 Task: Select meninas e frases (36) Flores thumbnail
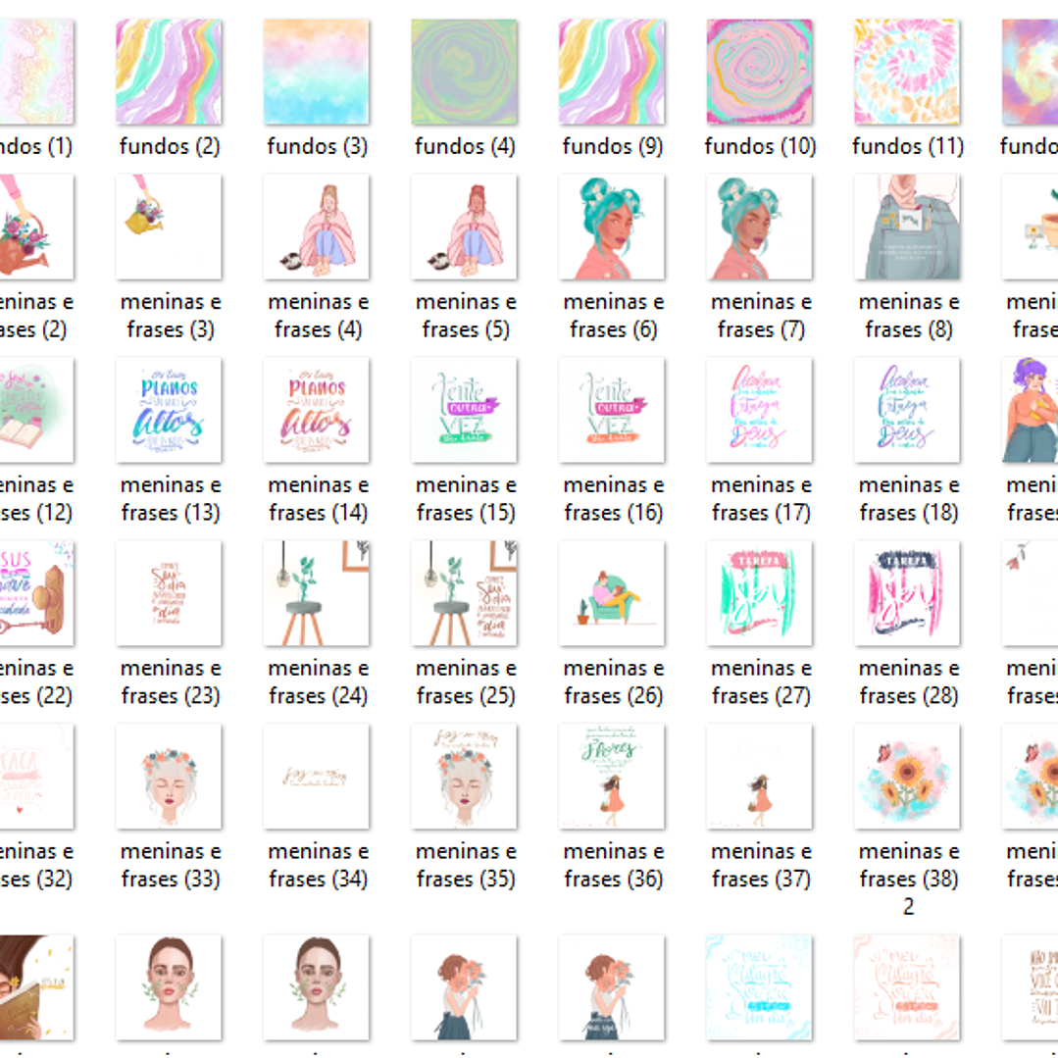[x=612, y=777]
